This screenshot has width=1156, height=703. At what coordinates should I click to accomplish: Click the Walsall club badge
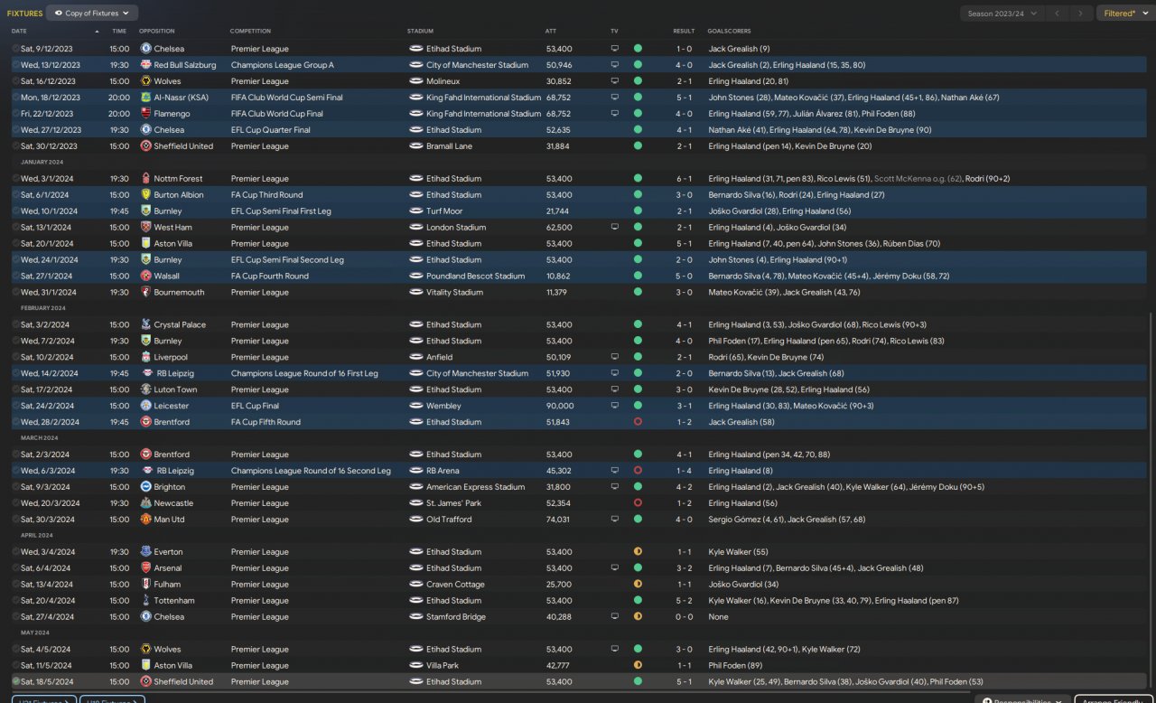pyautogui.click(x=146, y=277)
